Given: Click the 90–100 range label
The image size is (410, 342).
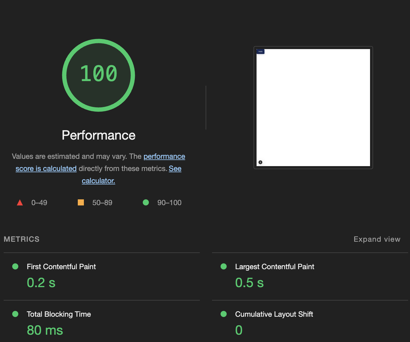Looking at the screenshot, I should (169, 203).
